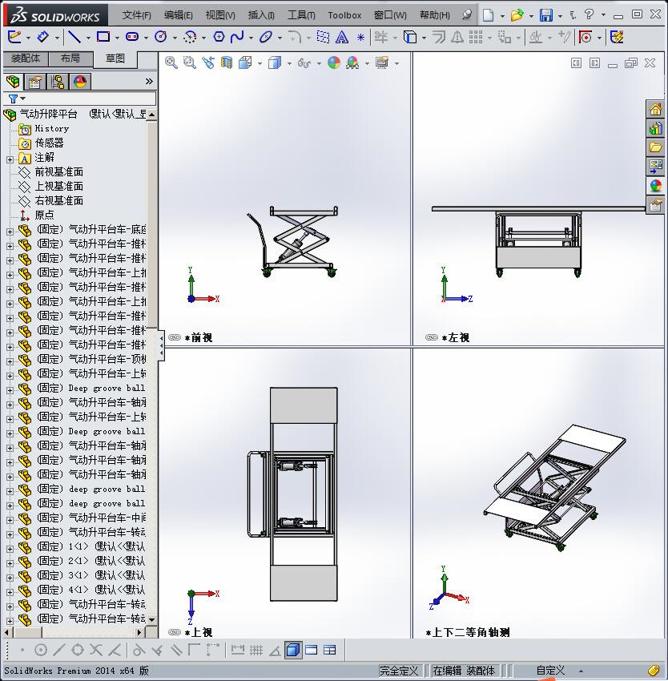Expand the 1<1> component node
This screenshot has height=681, width=668.
[x=10, y=549]
